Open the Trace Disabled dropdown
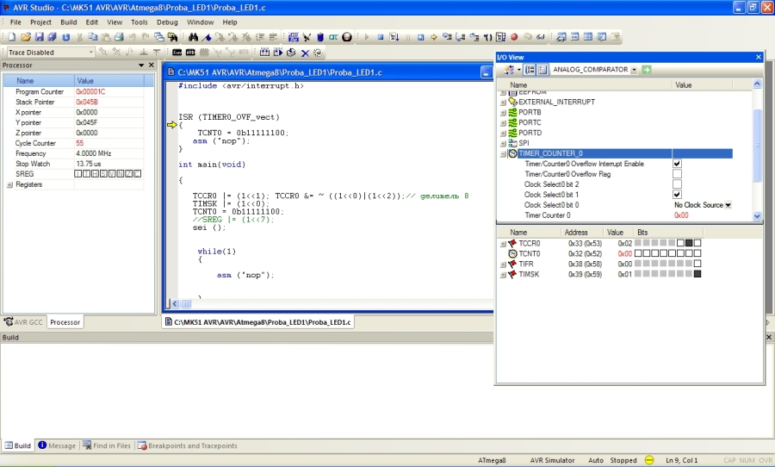 [x=90, y=53]
